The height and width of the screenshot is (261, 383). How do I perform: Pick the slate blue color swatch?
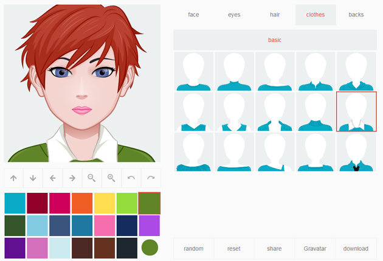(60, 226)
